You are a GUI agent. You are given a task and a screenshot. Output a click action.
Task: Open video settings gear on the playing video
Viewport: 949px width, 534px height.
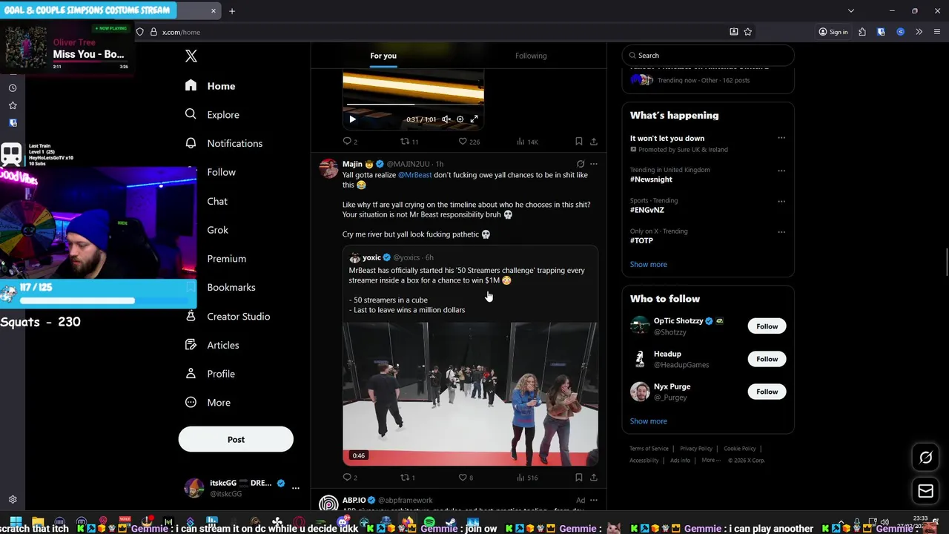[x=460, y=119]
